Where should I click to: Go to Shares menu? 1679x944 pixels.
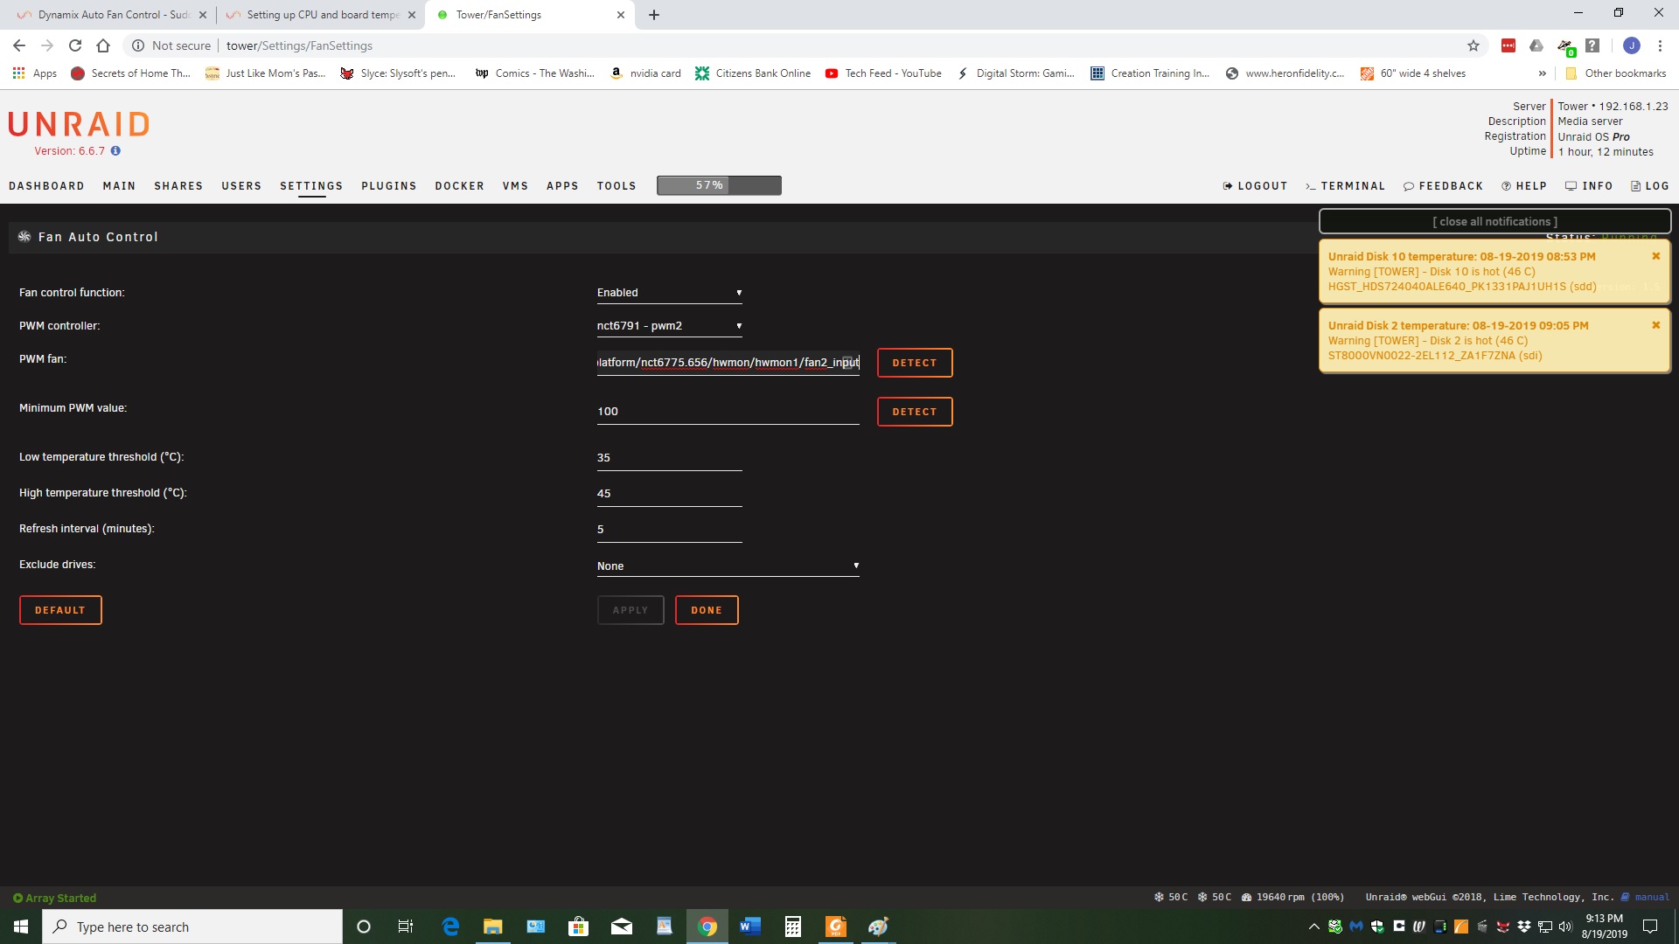[x=178, y=186]
